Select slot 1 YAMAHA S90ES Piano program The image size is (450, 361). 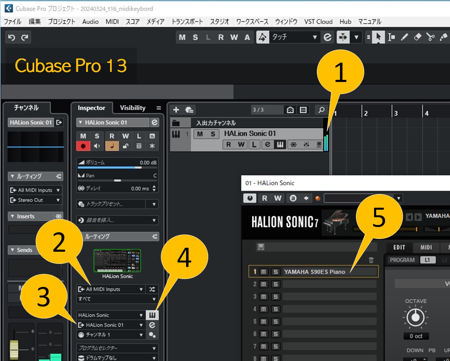coord(329,272)
